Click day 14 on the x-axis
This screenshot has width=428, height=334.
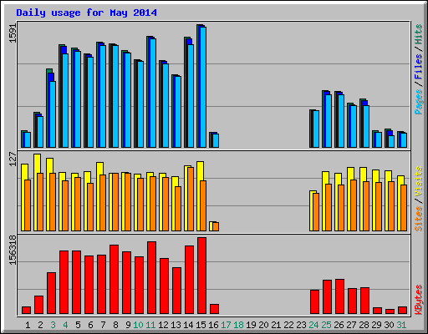click(188, 325)
